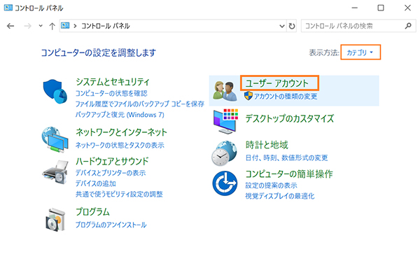Open 共通で使うモビリティ設定の調整 link
This screenshot has height=280, width=420.
click(119, 195)
